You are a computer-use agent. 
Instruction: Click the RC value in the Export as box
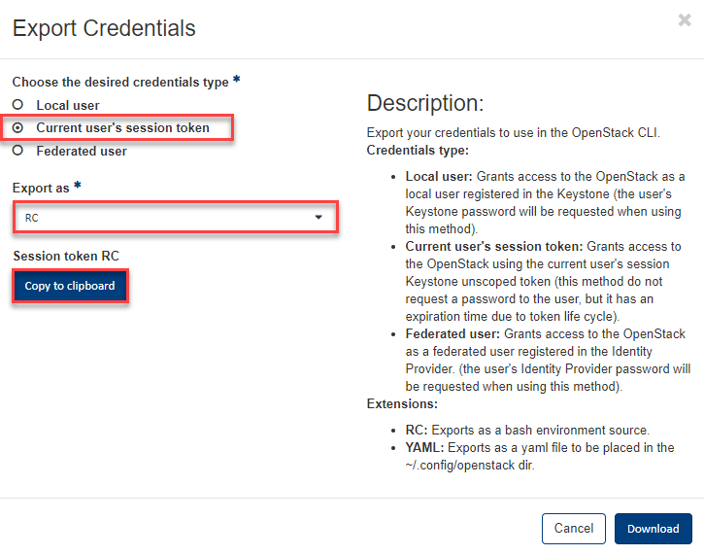[33, 218]
